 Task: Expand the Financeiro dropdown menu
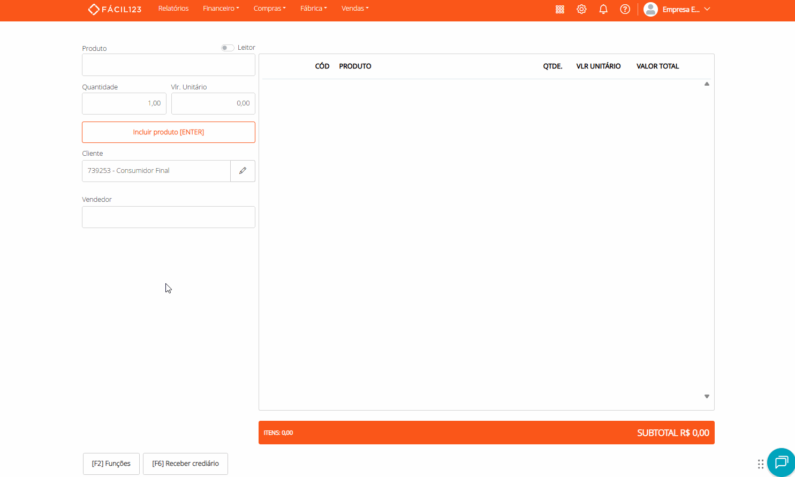[221, 9]
